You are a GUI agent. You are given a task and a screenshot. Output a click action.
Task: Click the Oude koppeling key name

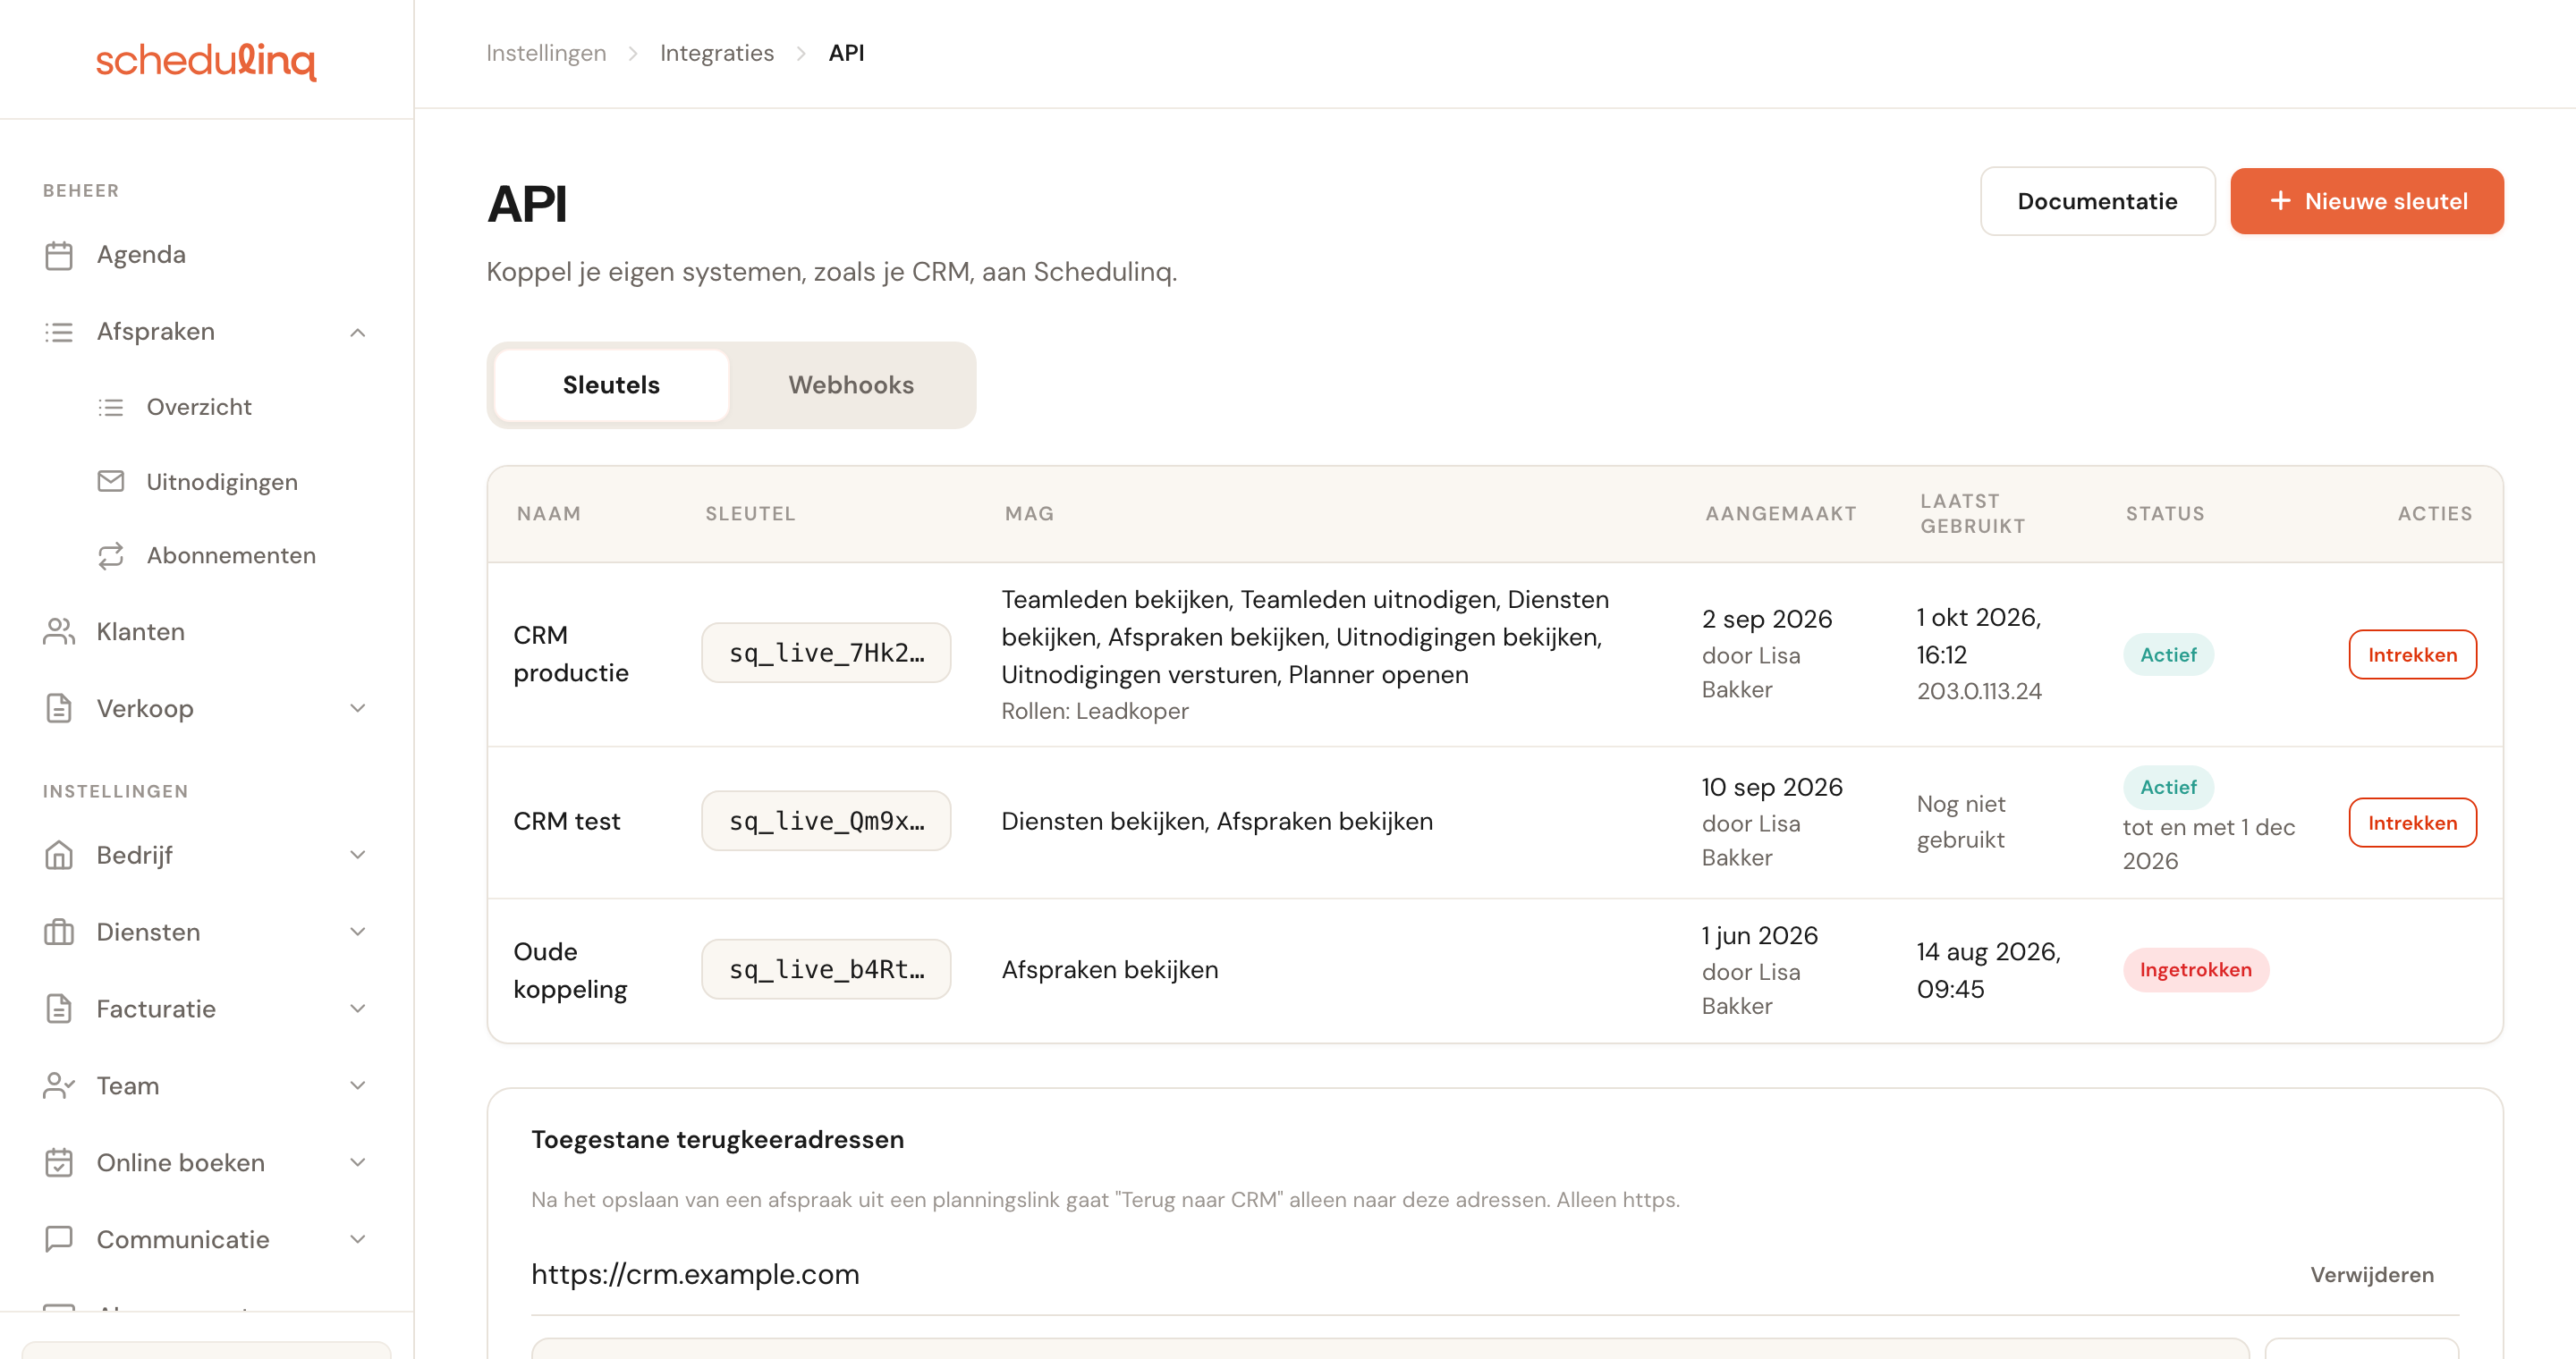571,970
